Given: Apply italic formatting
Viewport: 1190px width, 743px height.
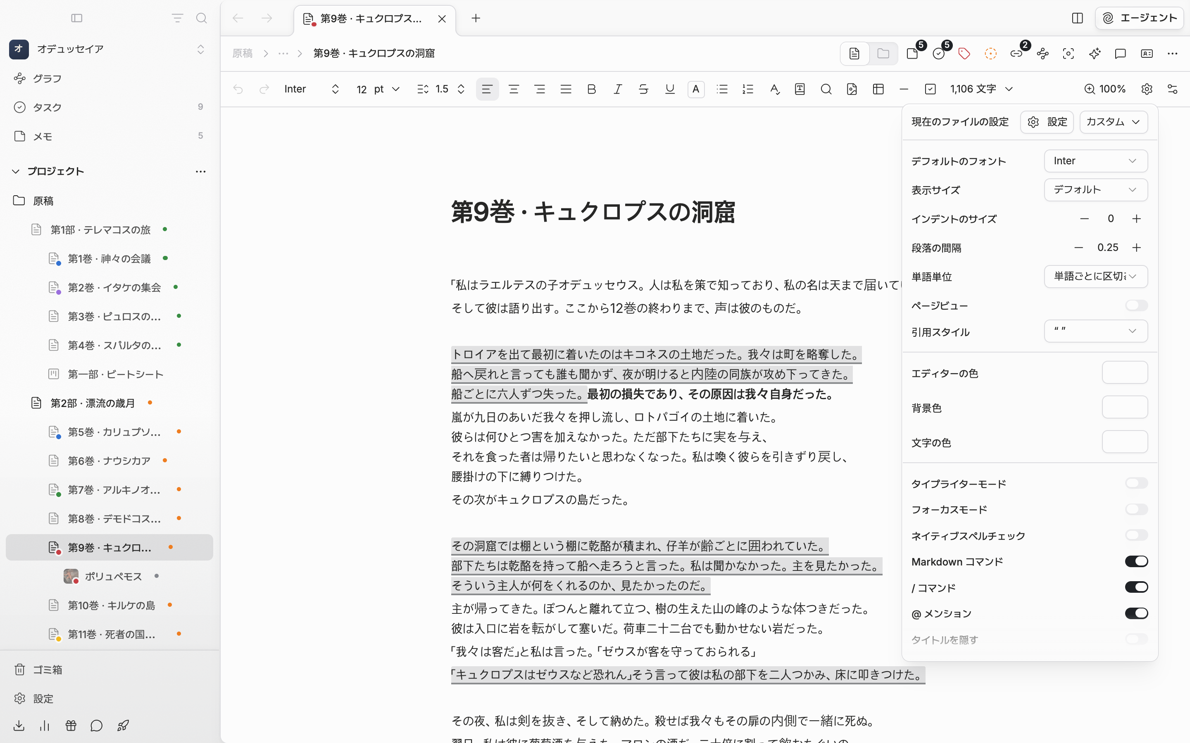Looking at the screenshot, I should pyautogui.click(x=618, y=89).
